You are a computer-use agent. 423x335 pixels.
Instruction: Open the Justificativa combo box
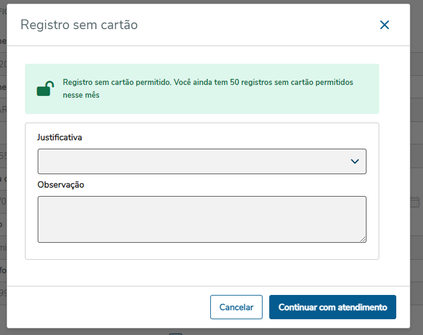194,161
